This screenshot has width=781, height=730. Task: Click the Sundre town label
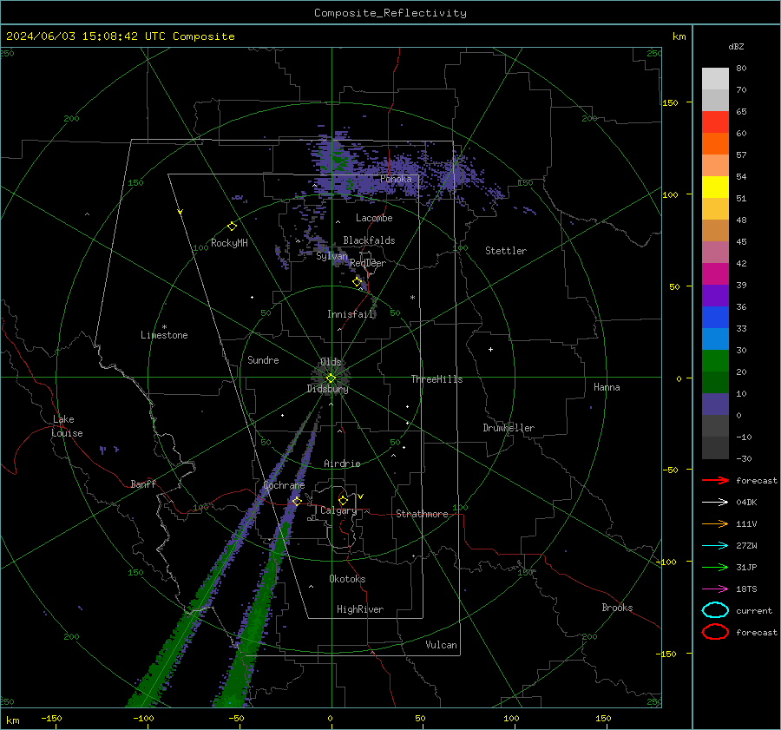point(263,359)
